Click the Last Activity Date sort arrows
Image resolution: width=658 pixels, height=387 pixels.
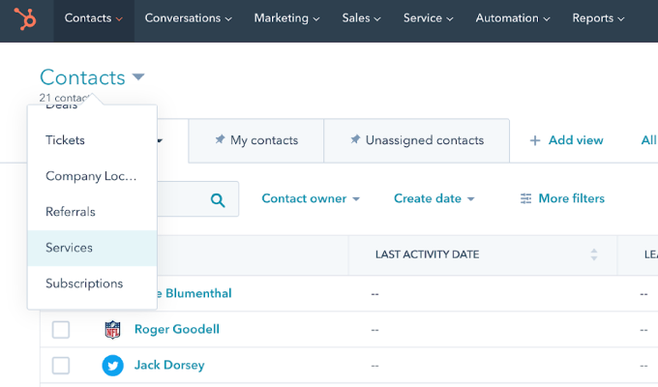(x=593, y=254)
